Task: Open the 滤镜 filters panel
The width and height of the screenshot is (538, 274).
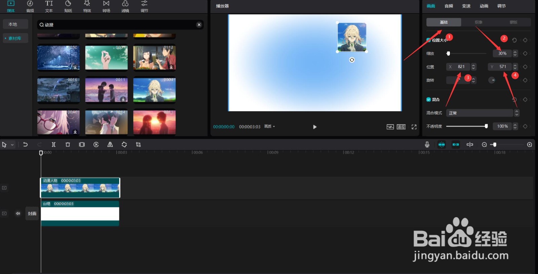Action: point(125,6)
